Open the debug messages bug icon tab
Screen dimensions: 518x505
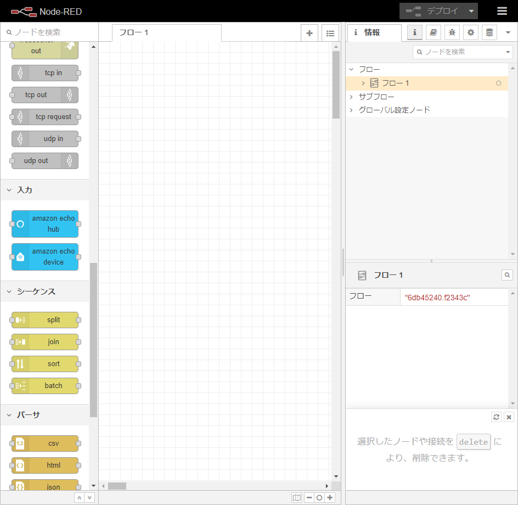(x=452, y=32)
